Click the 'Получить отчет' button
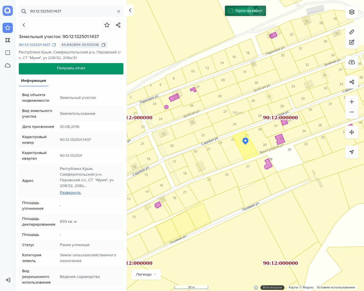 71,68
